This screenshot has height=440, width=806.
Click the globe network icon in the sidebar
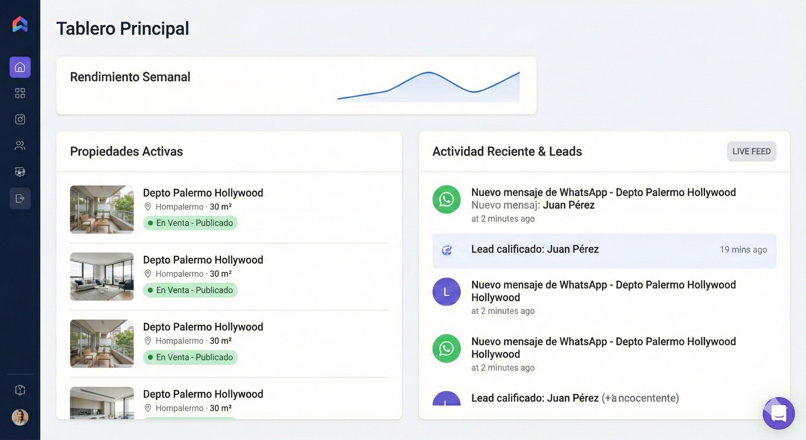[20, 172]
